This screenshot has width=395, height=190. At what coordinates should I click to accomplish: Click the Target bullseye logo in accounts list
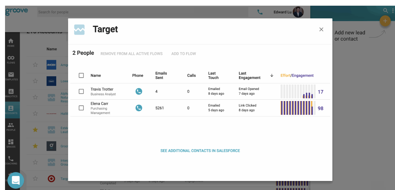(x=52, y=179)
